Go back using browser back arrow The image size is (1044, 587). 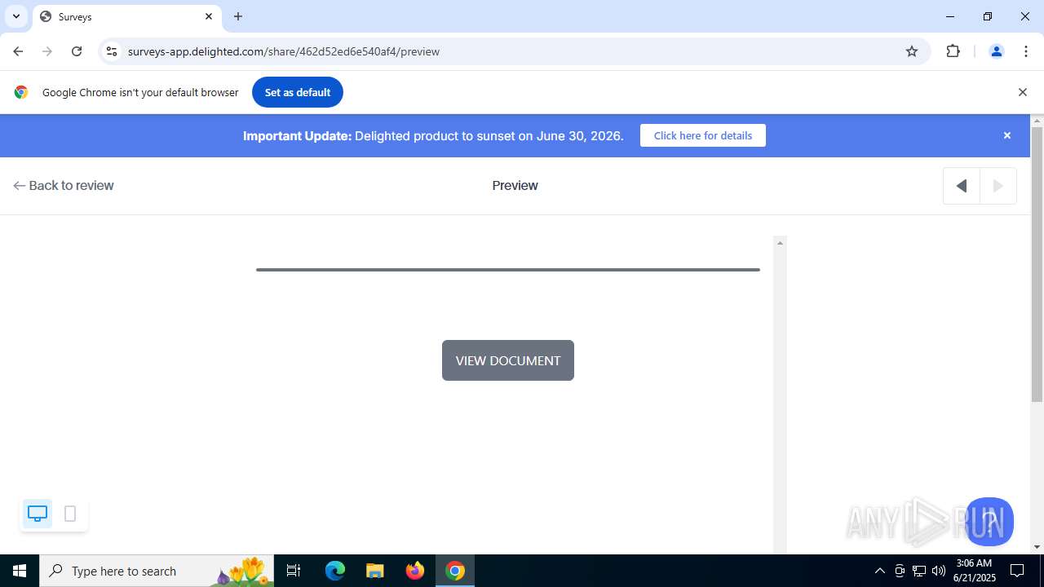click(x=18, y=51)
